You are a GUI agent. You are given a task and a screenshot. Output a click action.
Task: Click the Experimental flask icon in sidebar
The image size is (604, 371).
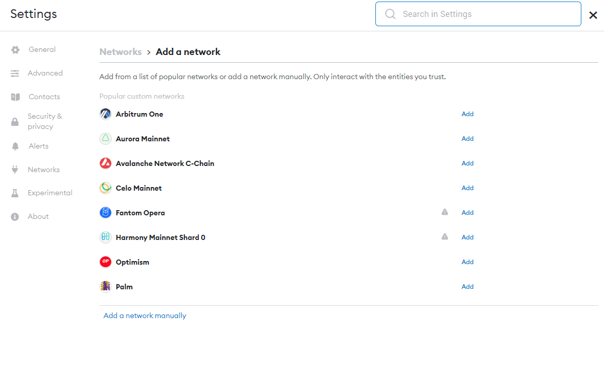pyautogui.click(x=15, y=193)
